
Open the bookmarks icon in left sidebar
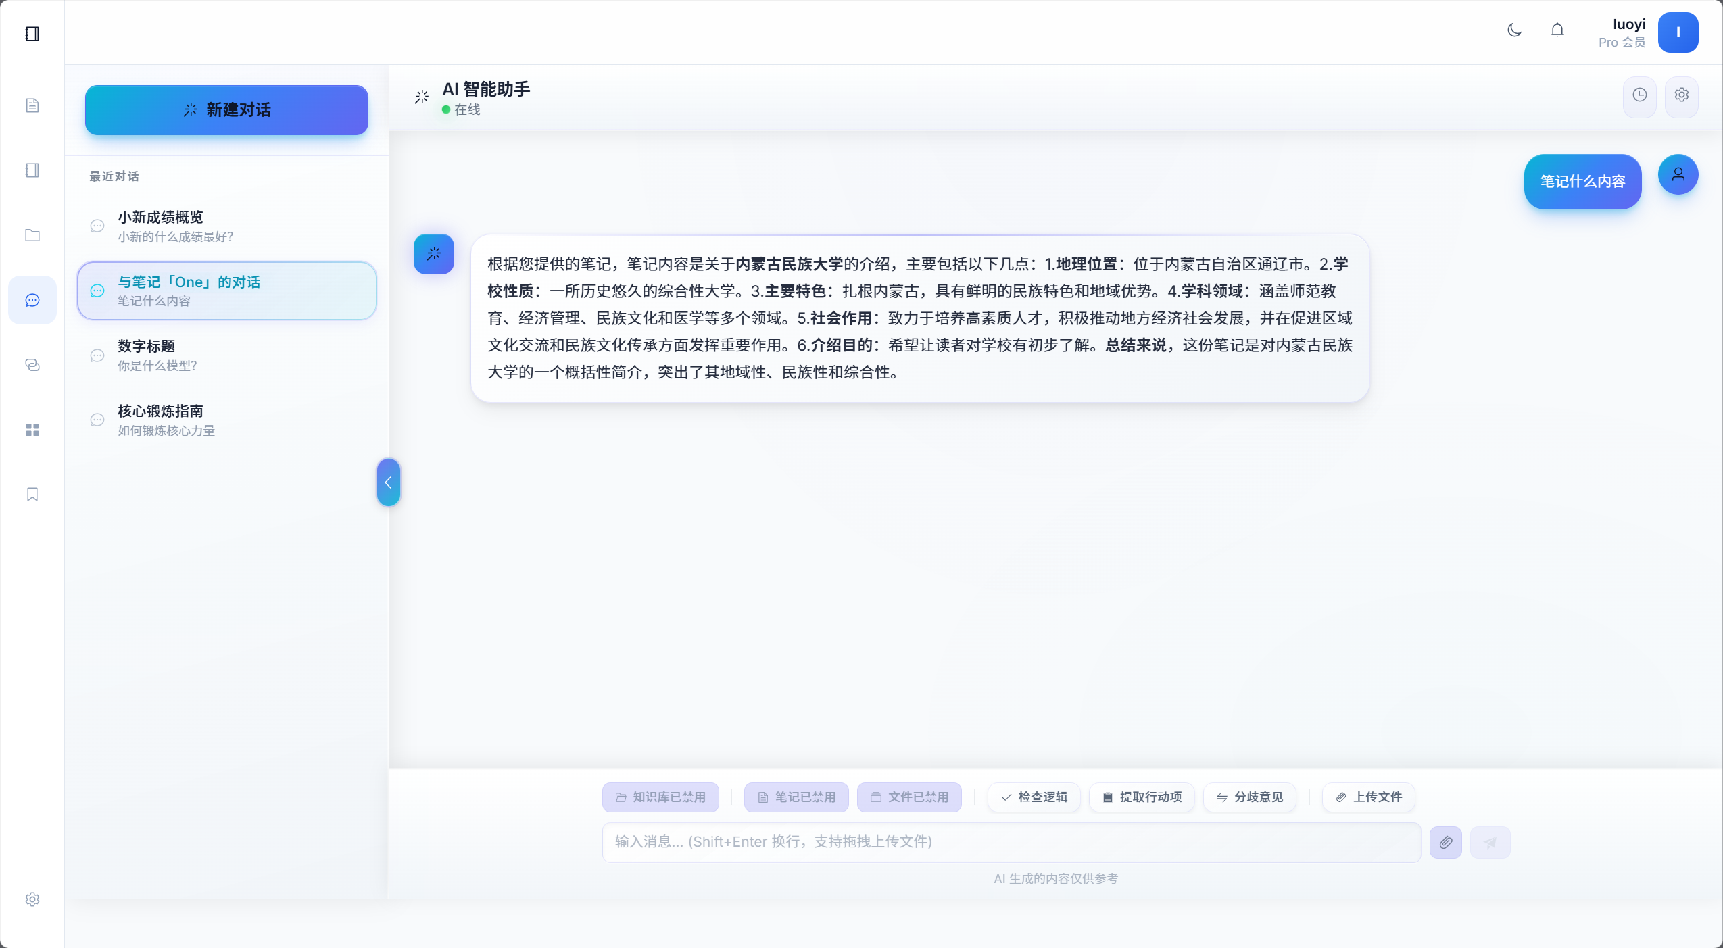(x=32, y=494)
